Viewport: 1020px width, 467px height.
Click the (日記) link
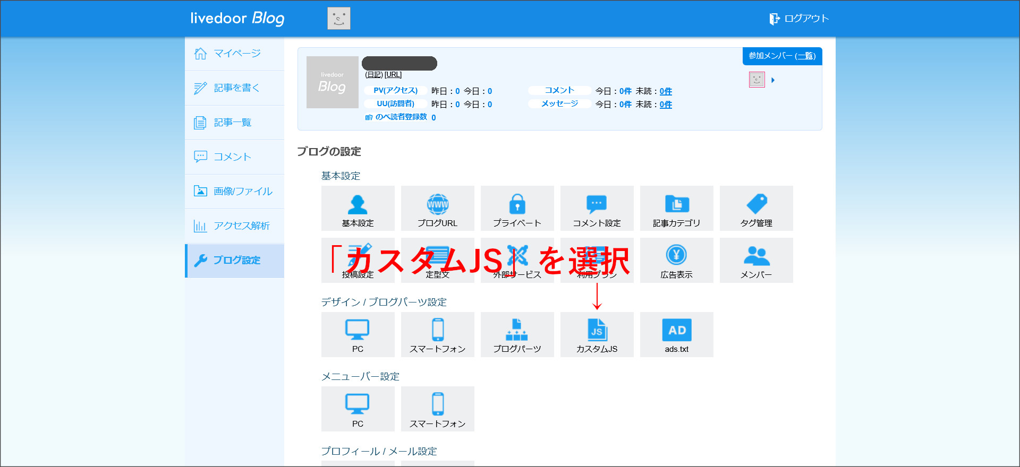coord(373,75)
